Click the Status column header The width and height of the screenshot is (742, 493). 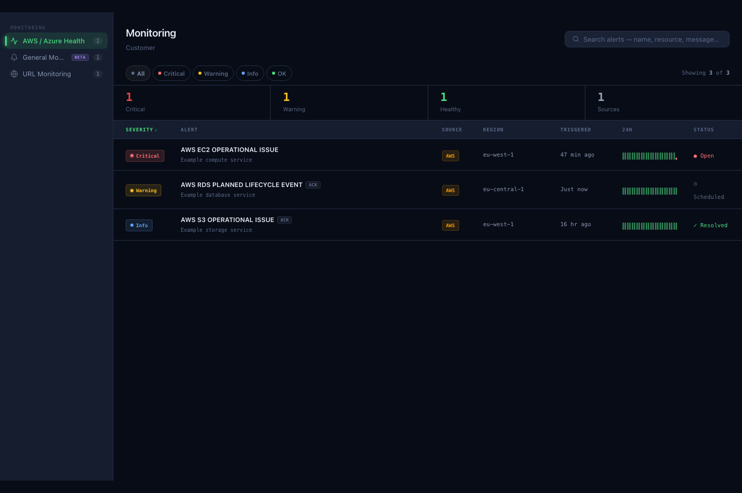tap(703, 130)
